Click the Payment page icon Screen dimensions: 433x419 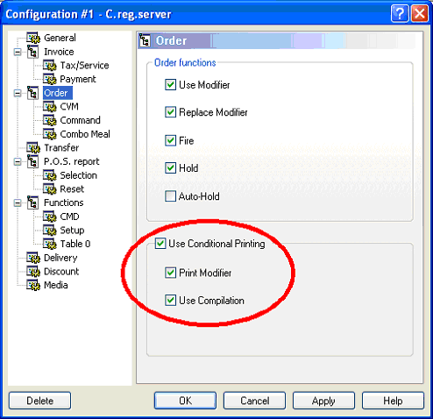[x=49, y=79]
